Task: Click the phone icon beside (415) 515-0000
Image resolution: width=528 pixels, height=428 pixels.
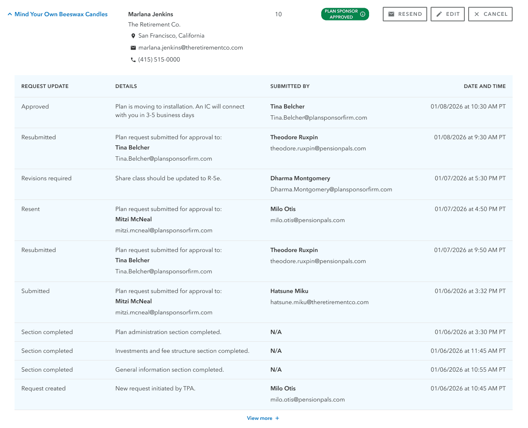Action: point(133,60)
